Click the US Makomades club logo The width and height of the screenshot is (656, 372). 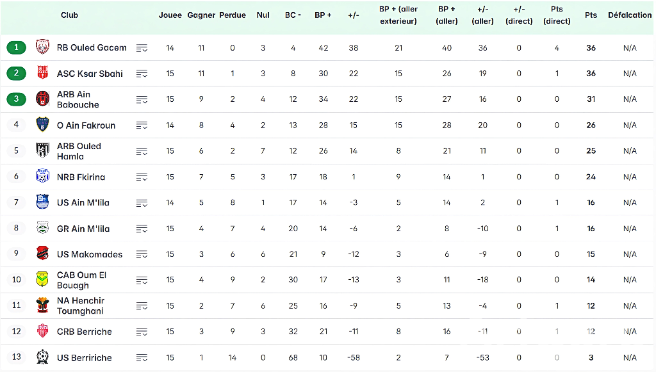coord(42,254)
